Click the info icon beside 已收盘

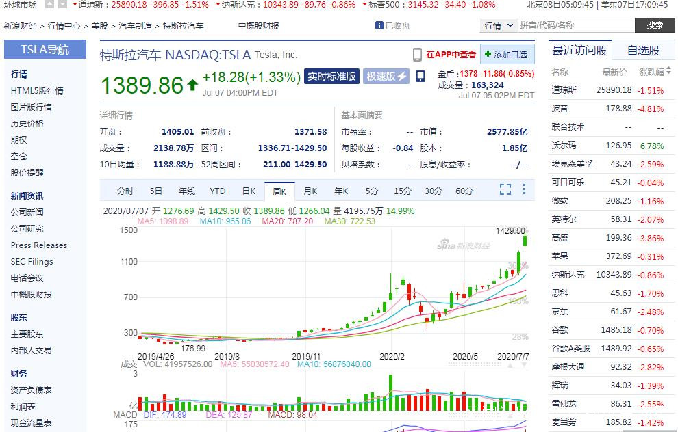[x=379, y=25]
